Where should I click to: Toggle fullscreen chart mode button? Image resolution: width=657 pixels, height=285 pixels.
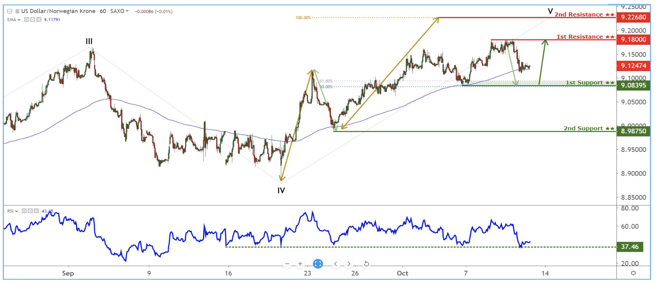(318, 264)
